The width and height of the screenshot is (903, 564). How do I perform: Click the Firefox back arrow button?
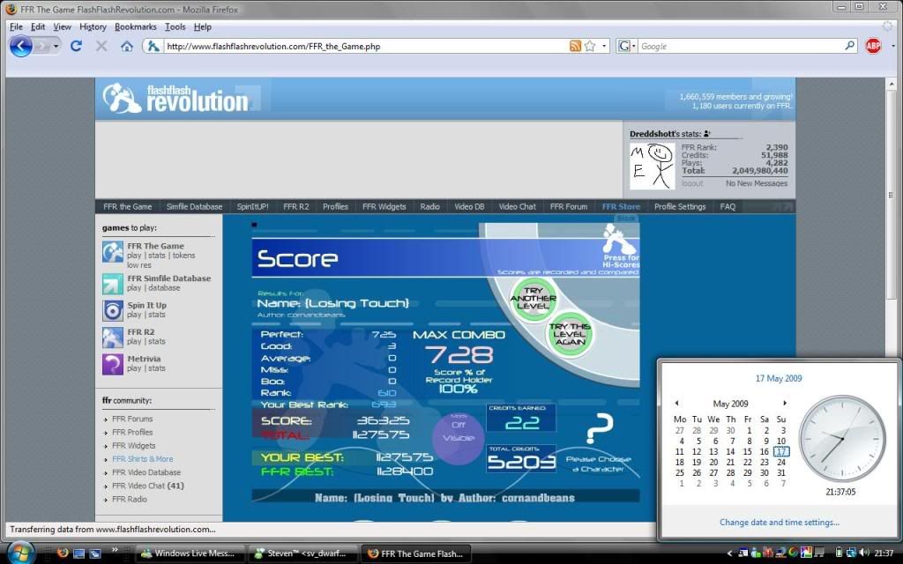[x=21, y=46]
